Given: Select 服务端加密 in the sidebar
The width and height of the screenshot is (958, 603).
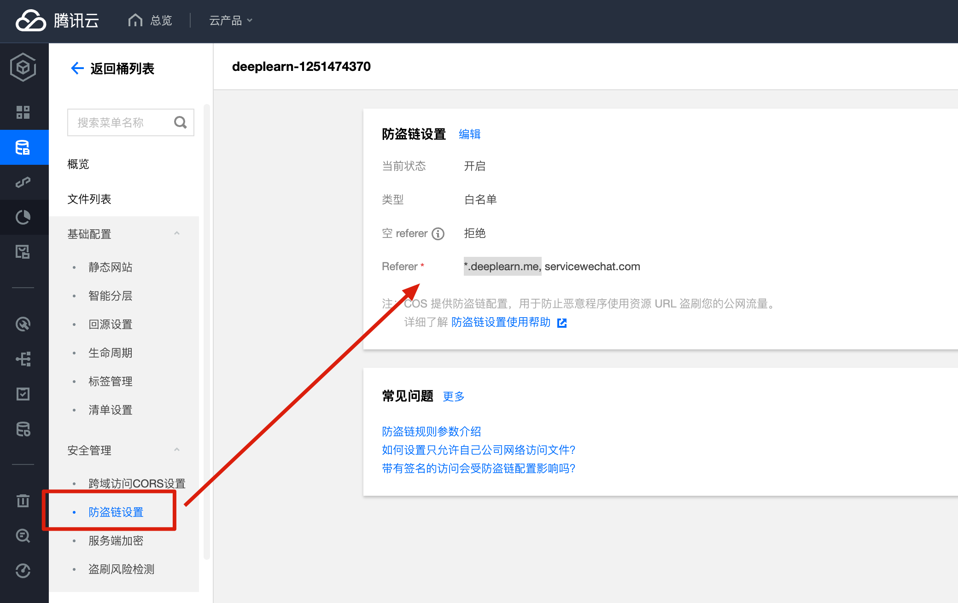Looking at the screenshot, I should click(x=116, y=540).
